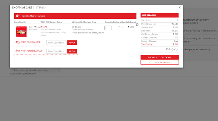Remove Exide Mileage item from cart
Viewport: 218px width, 121px height.
pyautogui.click(x=137, y=25)
